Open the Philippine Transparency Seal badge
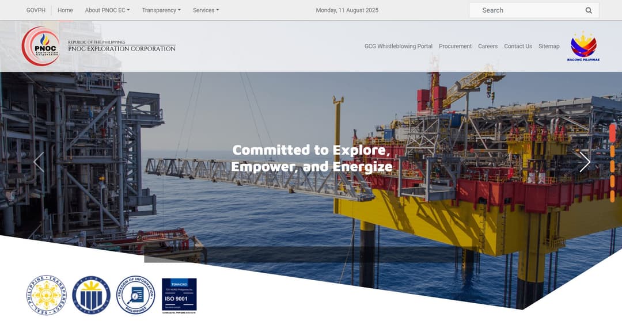The width and height of the screenshot is (622, 321). tap(46, 295)
